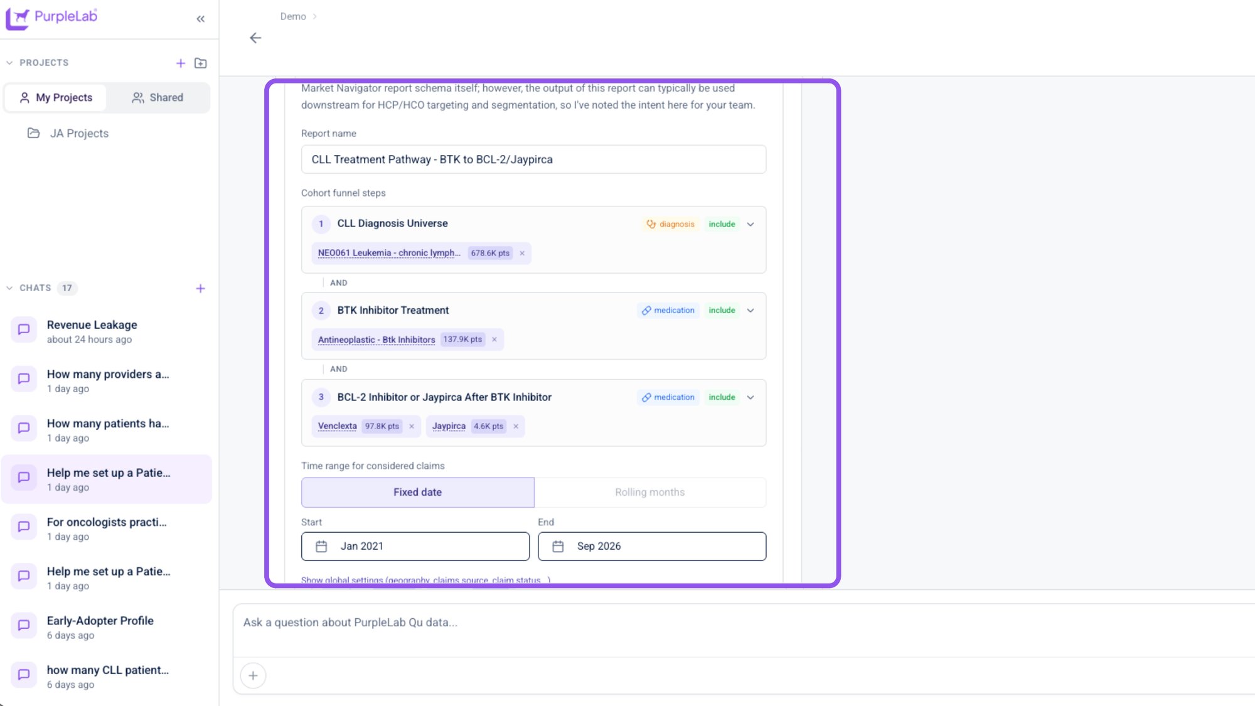
Task: Open End date Sep 2026 picker
Action: click(652, 547)
